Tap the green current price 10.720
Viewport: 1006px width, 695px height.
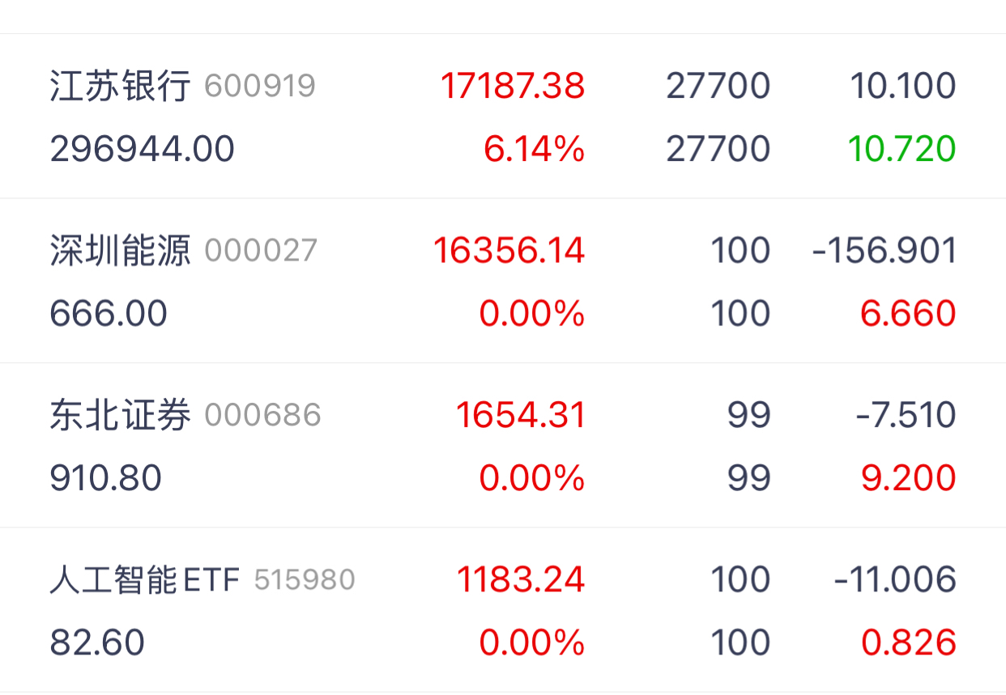click(902, 150)
